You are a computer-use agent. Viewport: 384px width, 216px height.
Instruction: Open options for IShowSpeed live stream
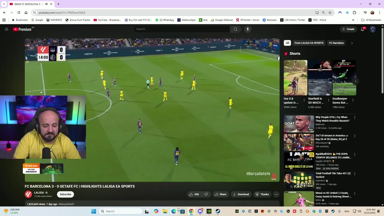pyautogui.click(x=355, y=136)
